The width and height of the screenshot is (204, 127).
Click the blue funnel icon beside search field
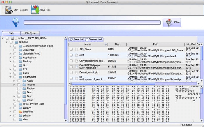(15, 23)
